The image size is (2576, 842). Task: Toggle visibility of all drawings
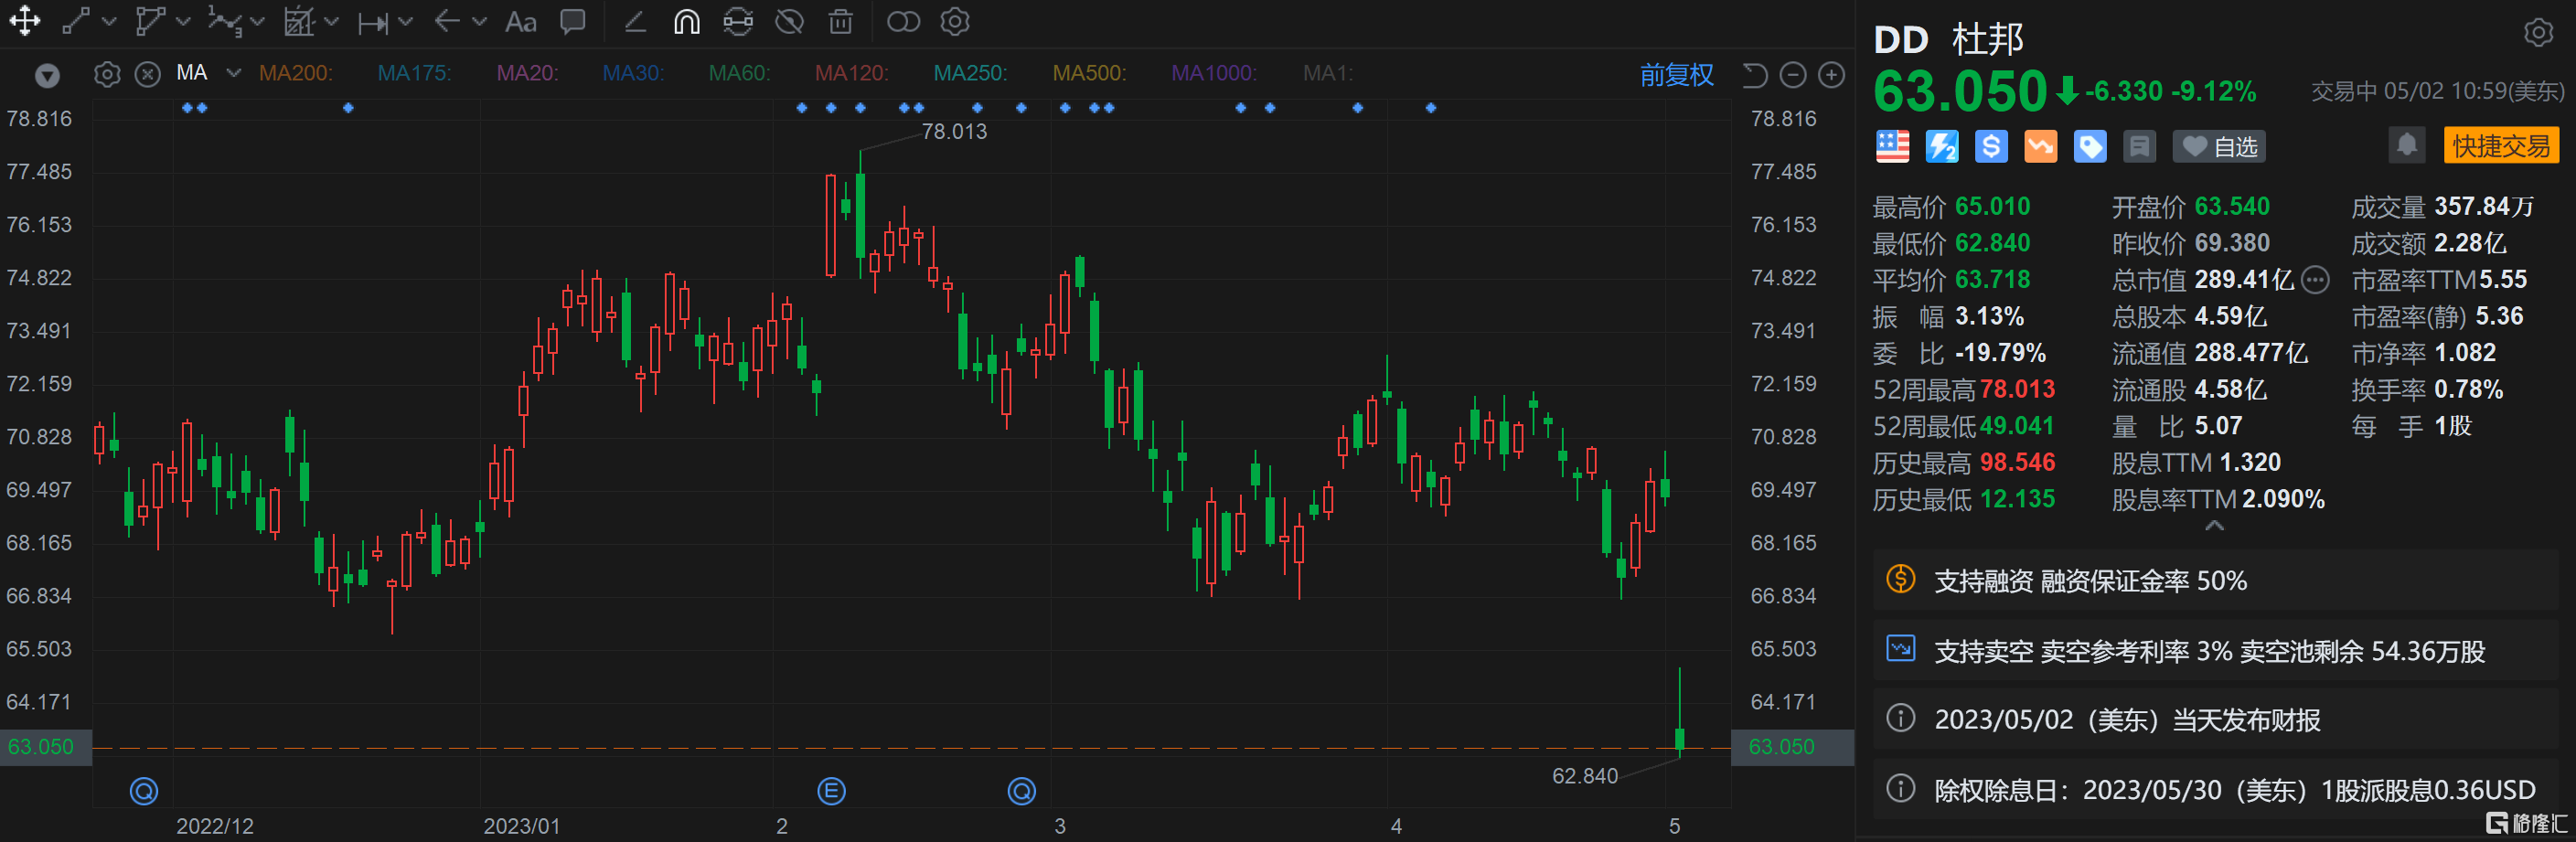789,21
